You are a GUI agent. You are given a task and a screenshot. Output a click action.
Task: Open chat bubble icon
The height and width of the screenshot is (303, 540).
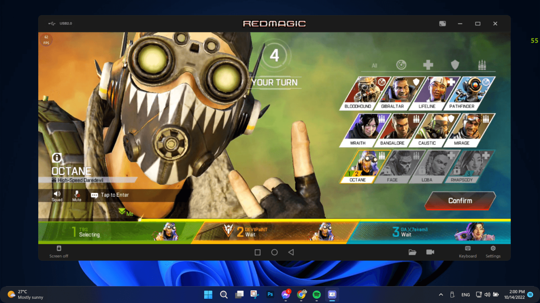click(94, 195)
